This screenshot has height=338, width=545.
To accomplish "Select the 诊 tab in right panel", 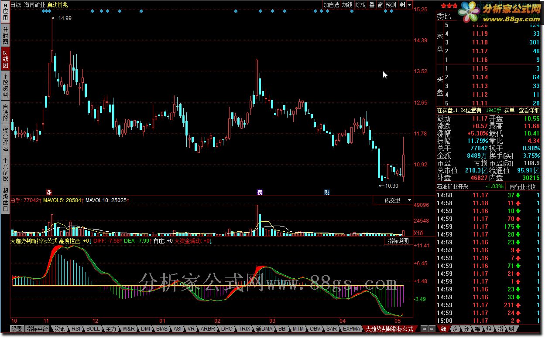I will pos(455,329).
